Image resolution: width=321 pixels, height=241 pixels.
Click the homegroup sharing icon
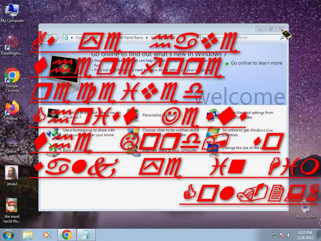[x=54, y=133]
